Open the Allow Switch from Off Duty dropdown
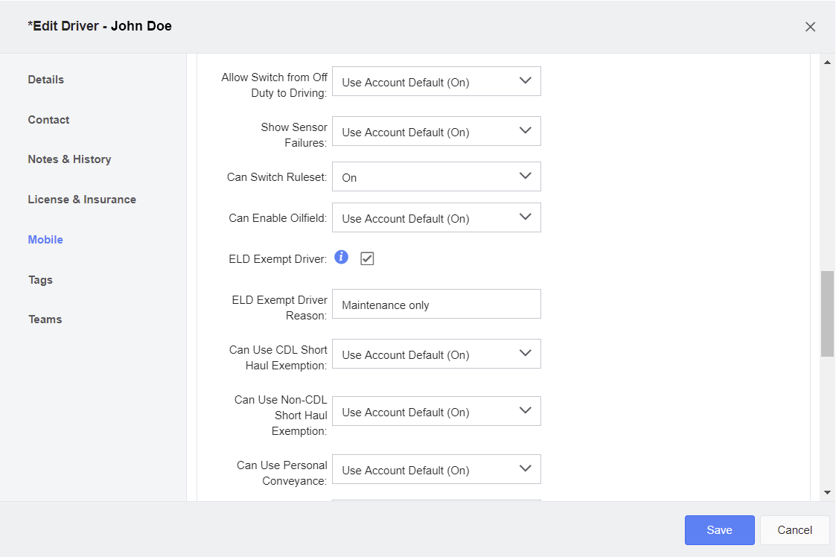Screen dimensions: 836x557 [436, 81]
